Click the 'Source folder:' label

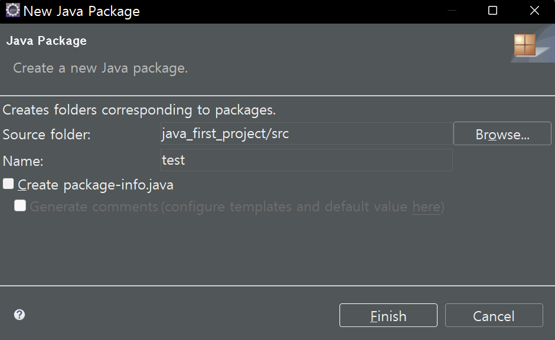(x=47, y=135)
